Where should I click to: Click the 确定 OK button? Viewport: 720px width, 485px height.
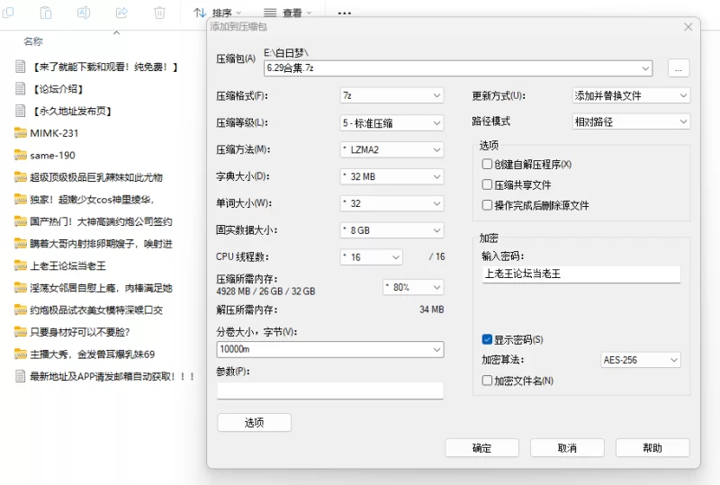coord(481,448)
